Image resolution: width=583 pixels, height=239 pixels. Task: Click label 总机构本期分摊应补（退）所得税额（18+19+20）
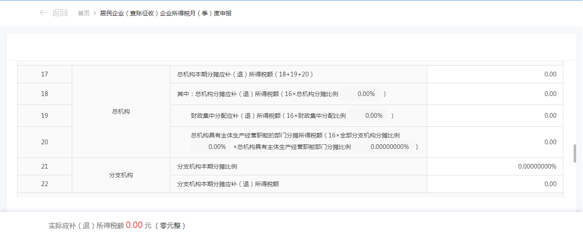(246, 74)
